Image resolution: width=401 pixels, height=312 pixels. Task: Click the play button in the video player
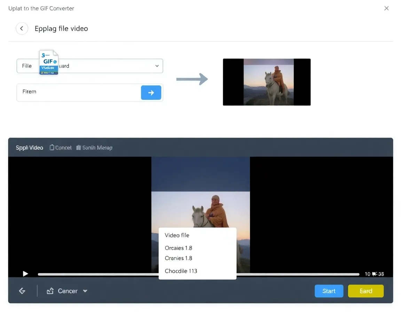coord(25,274)
